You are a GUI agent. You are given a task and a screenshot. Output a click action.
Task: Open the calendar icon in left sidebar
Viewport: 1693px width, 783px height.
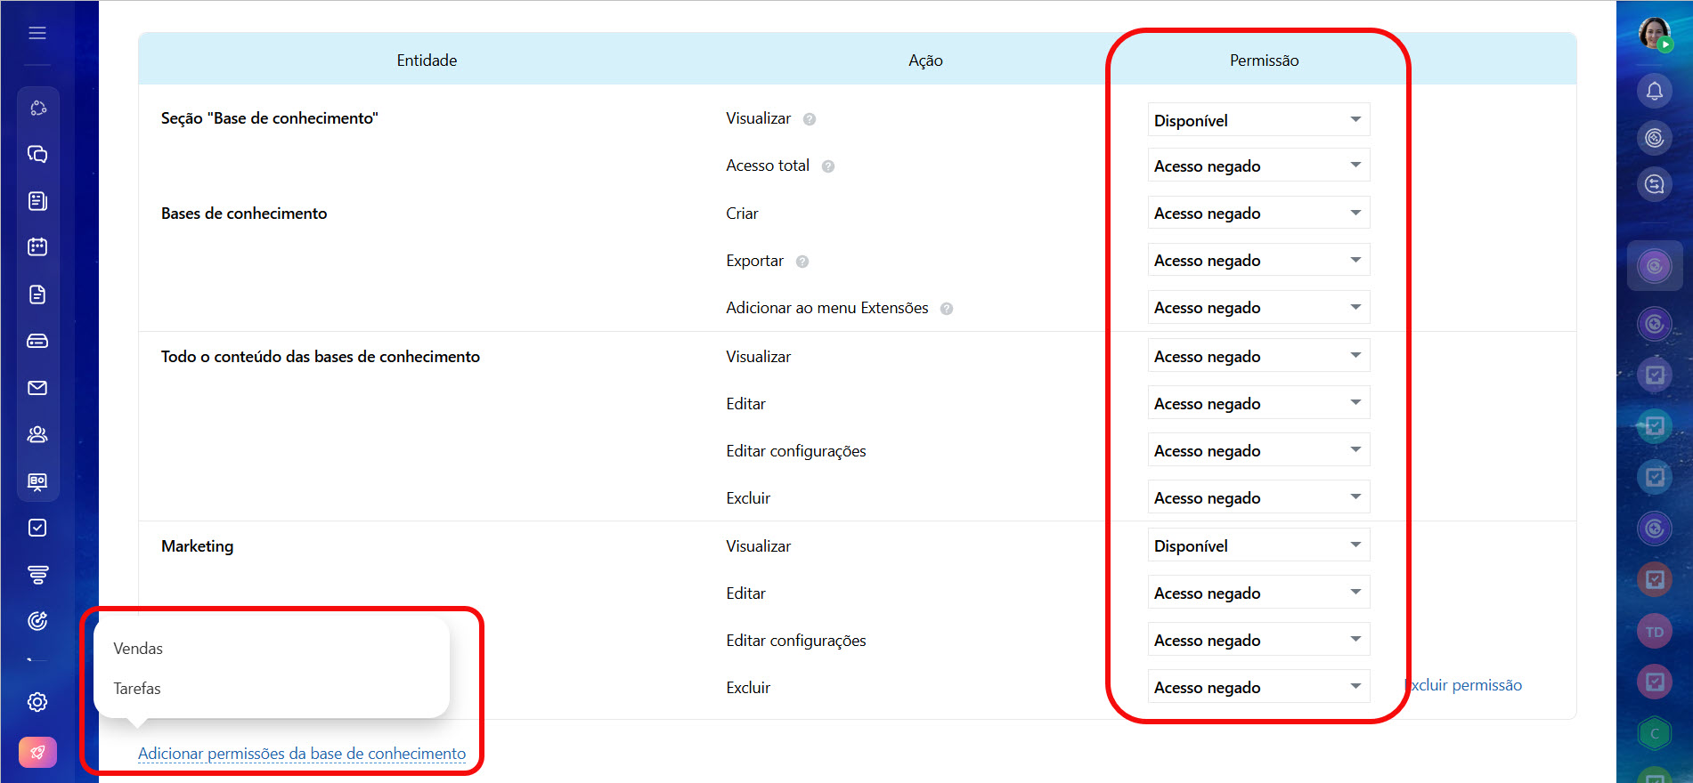point(37,247)
